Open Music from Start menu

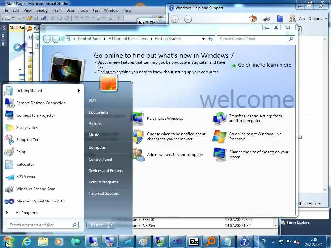(93, 135)
